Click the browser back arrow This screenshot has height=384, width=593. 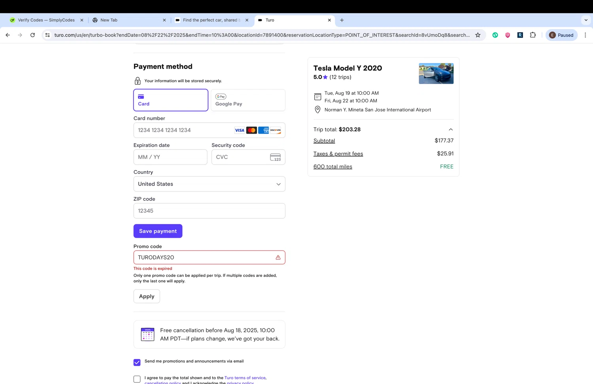[x=8, y=35]
